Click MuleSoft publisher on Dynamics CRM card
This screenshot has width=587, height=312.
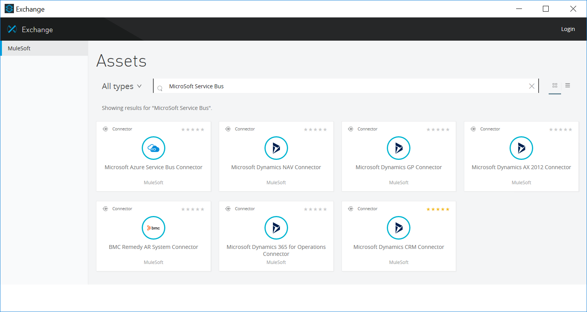pyautogui.click(x=399, y=262)
